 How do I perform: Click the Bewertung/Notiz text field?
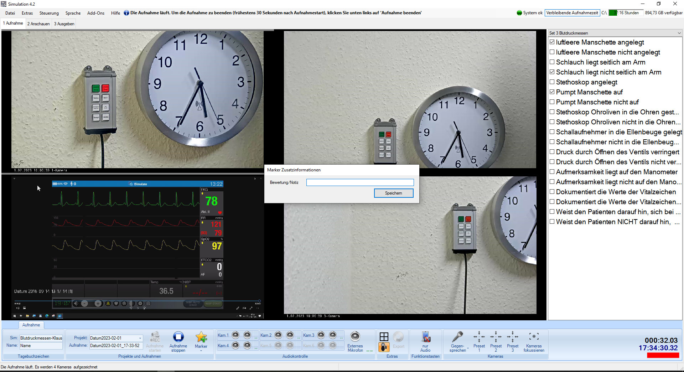[360, 182]
